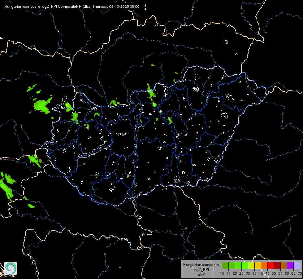Click the legend scale value '65'
Image resolution: width=303 pixels, height=279 pixels.
pos(293,273)
